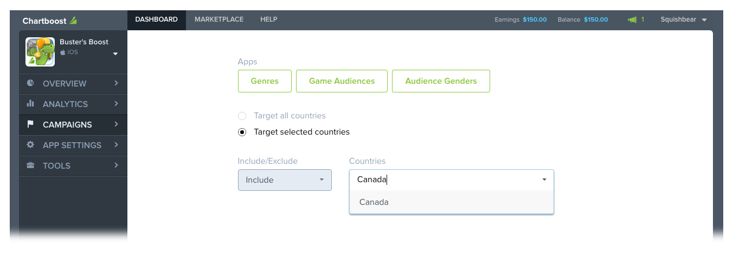The width and height of the screenshot is (733, 253).
Task: Click the Campaigns flag icon
Action: [x=30, y=124]
